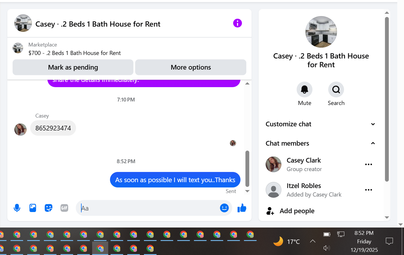Open the GIF picker icon

[64, 208]
